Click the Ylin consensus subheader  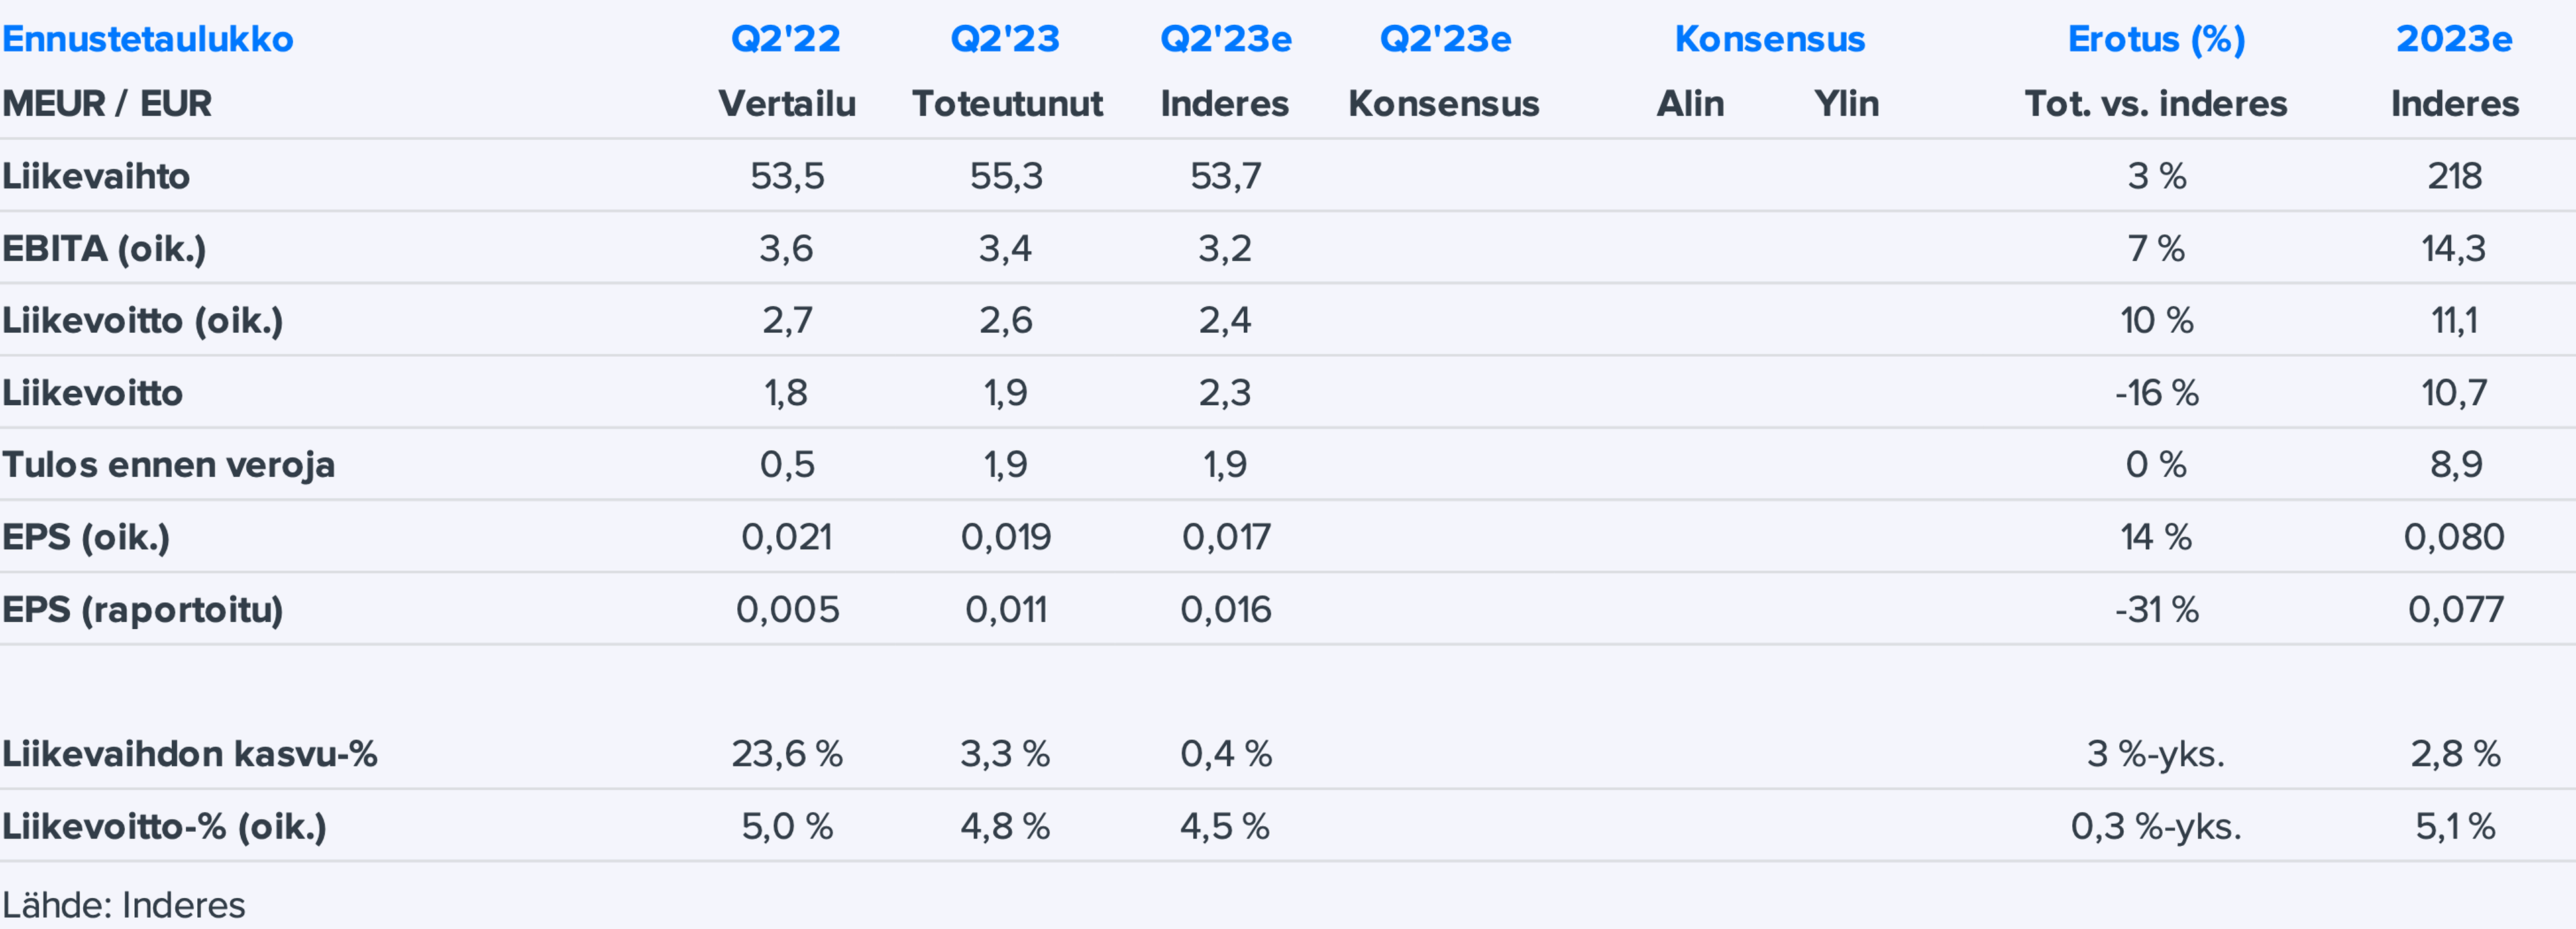click(1846, 103)
